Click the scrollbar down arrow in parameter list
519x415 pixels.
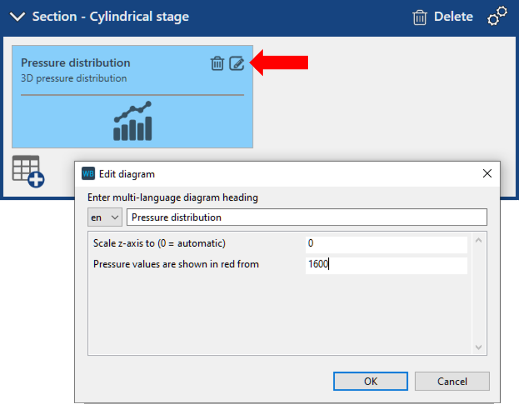(x=478, y=347)
